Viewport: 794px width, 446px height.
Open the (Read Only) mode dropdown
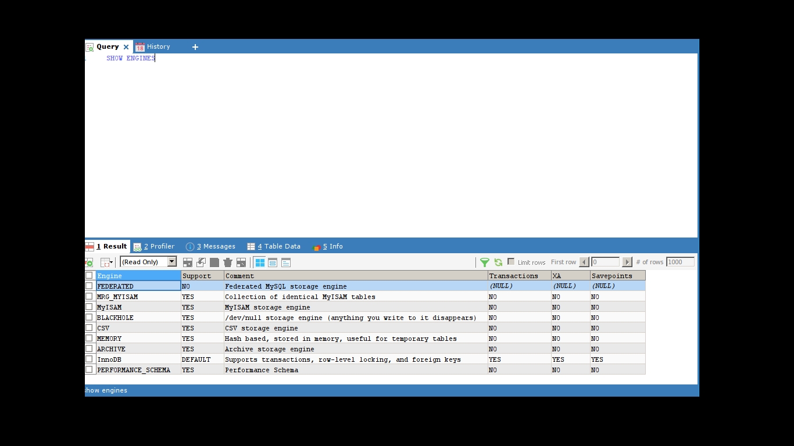[172, 262]
